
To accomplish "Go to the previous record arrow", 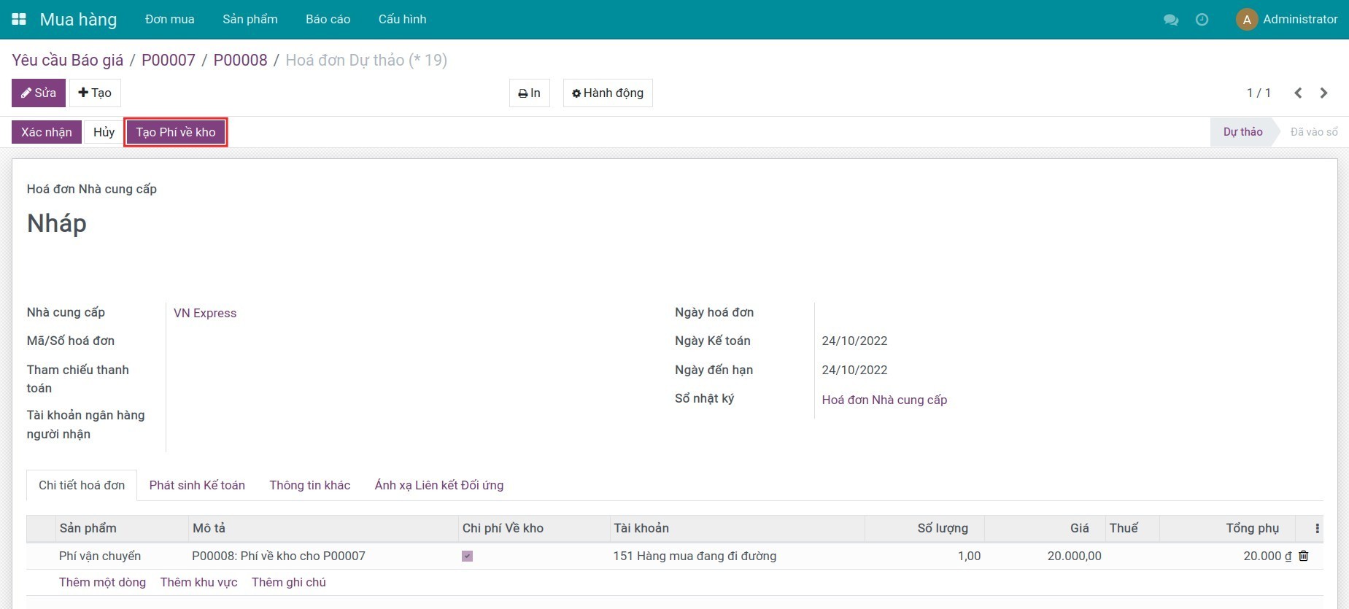I will pos(1298,93).
